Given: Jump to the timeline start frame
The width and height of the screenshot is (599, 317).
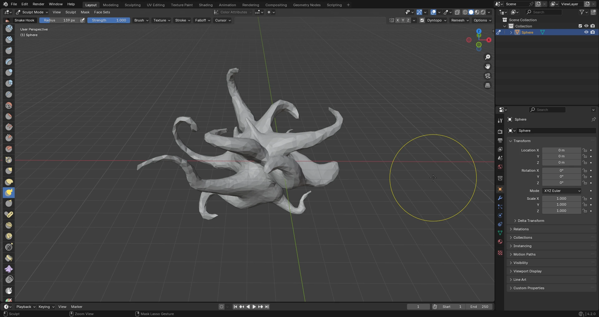Looking at the screenshot, I should [235, 307].
